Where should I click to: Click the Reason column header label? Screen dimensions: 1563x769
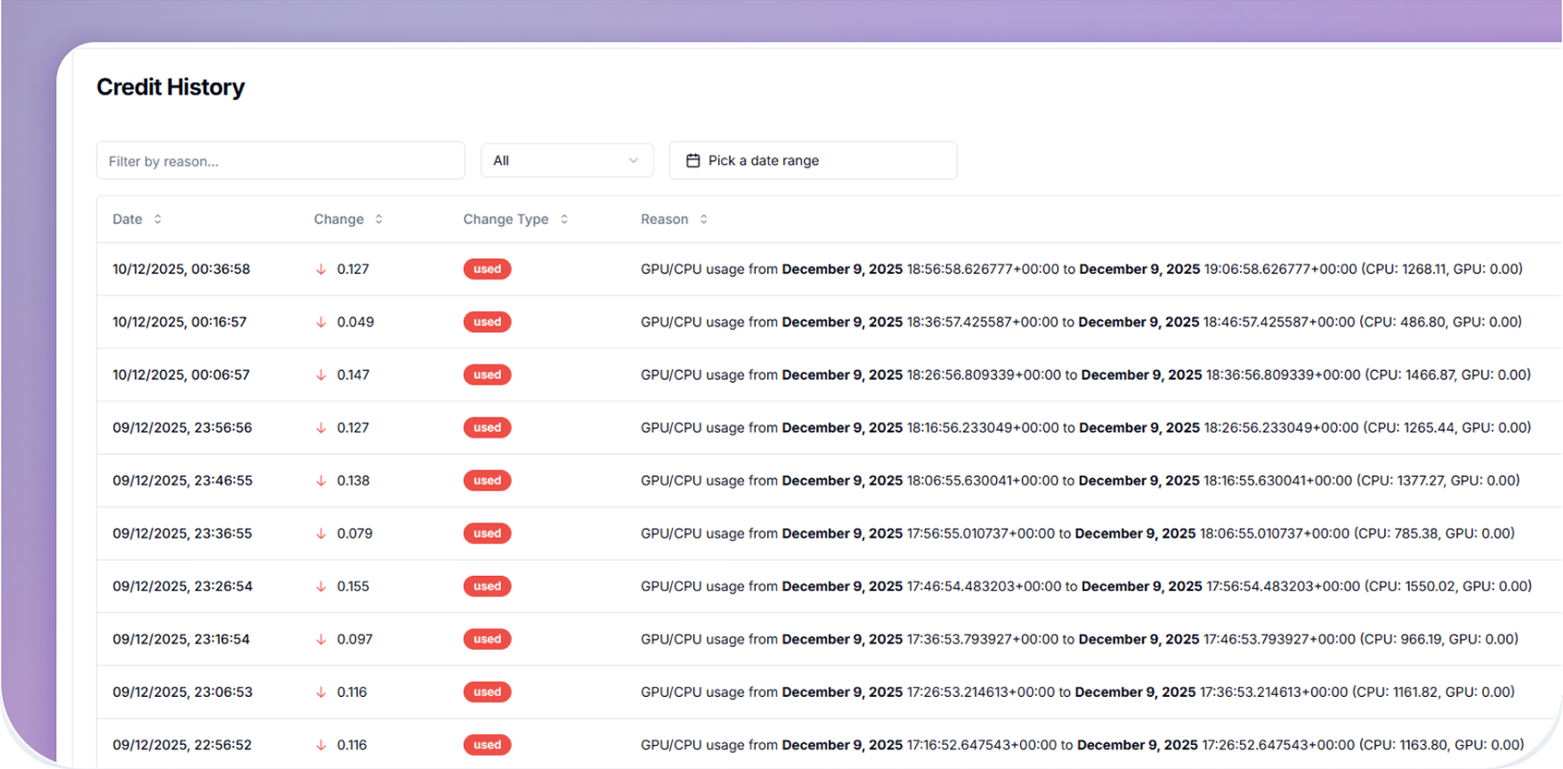(664, 219)
